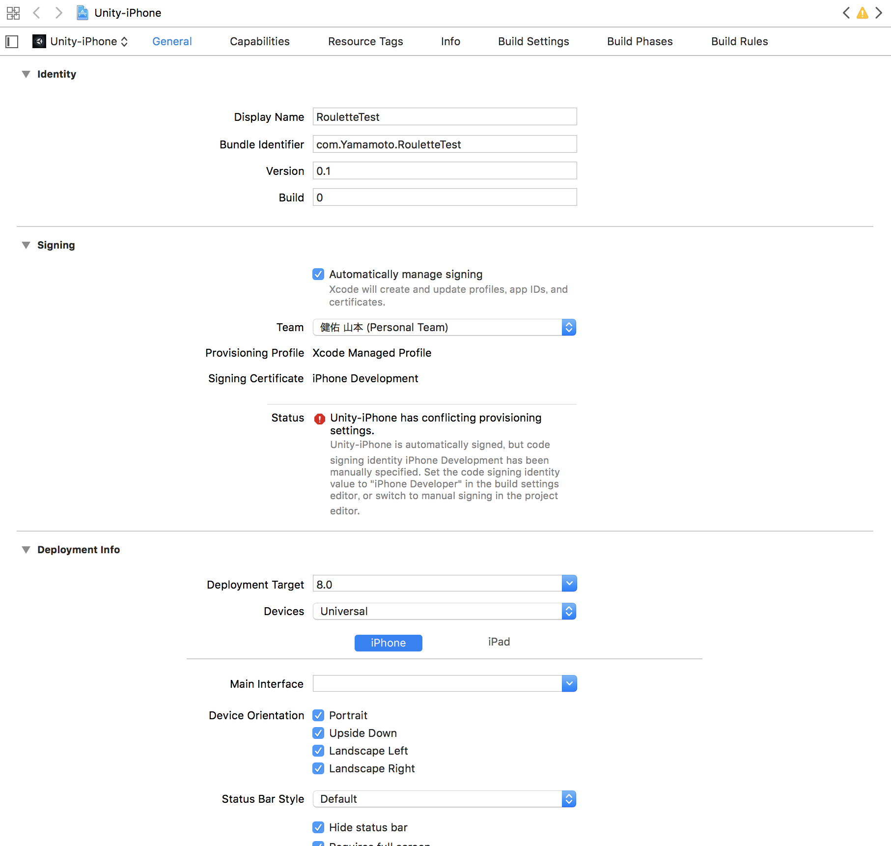Click the Bundle Identifier text field

coord(445,144)
